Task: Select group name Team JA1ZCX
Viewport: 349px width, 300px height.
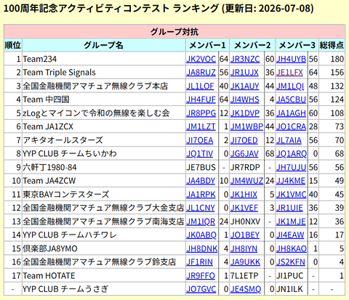Action: tap(48, 126)
